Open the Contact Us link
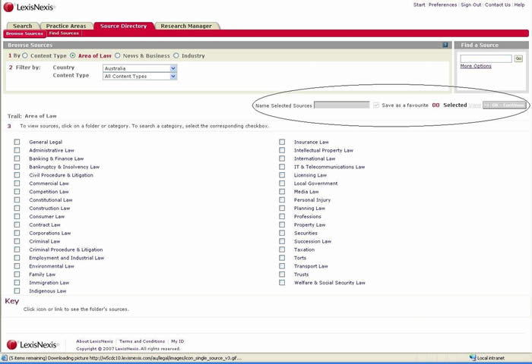Image resolution: width=532 pixels, height=364 pixels. click(497, 5)
